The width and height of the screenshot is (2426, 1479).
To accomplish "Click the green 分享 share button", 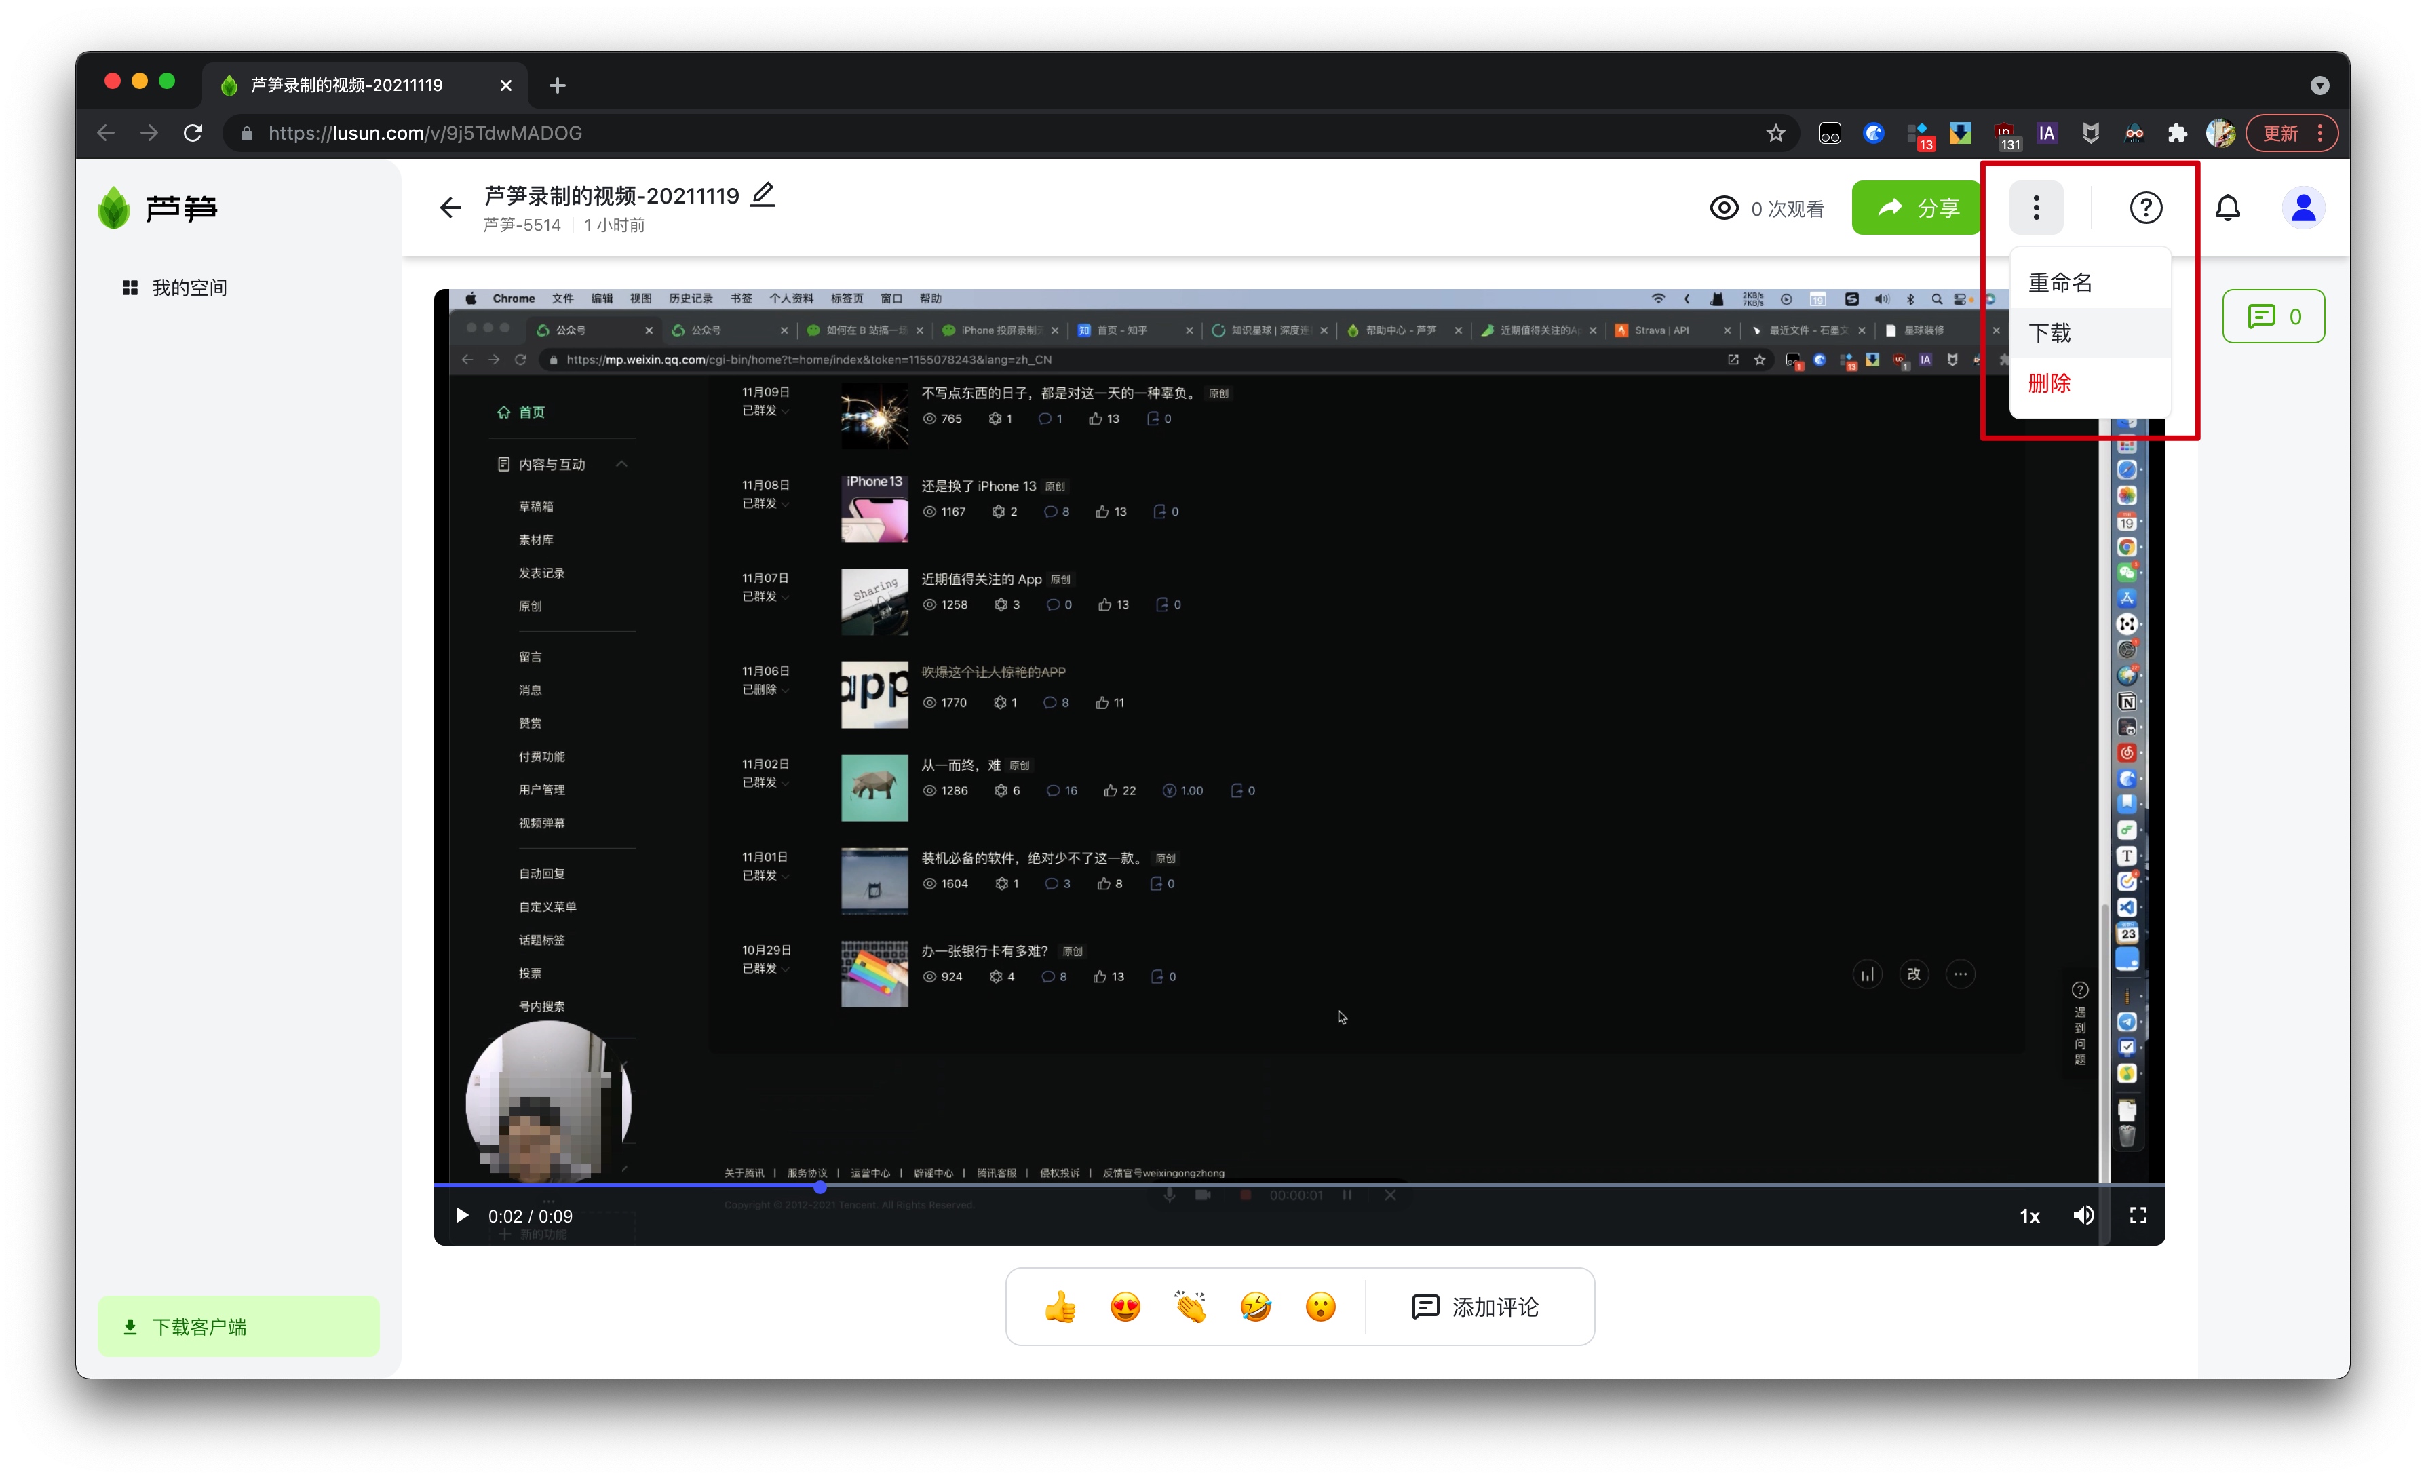I will [1915, 208].
